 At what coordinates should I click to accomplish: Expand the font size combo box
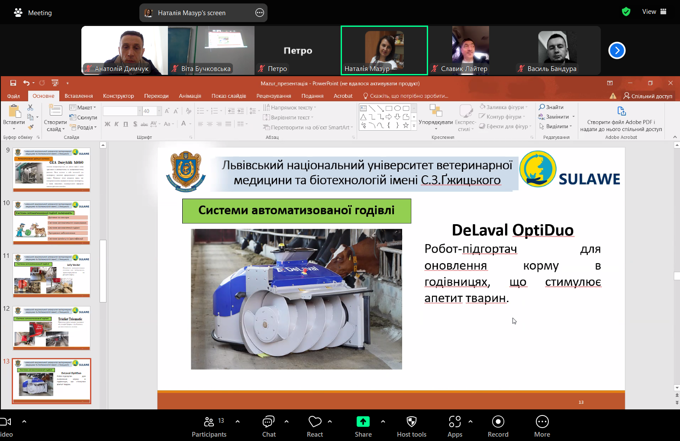pyautogui.click(x=159, y=111)
